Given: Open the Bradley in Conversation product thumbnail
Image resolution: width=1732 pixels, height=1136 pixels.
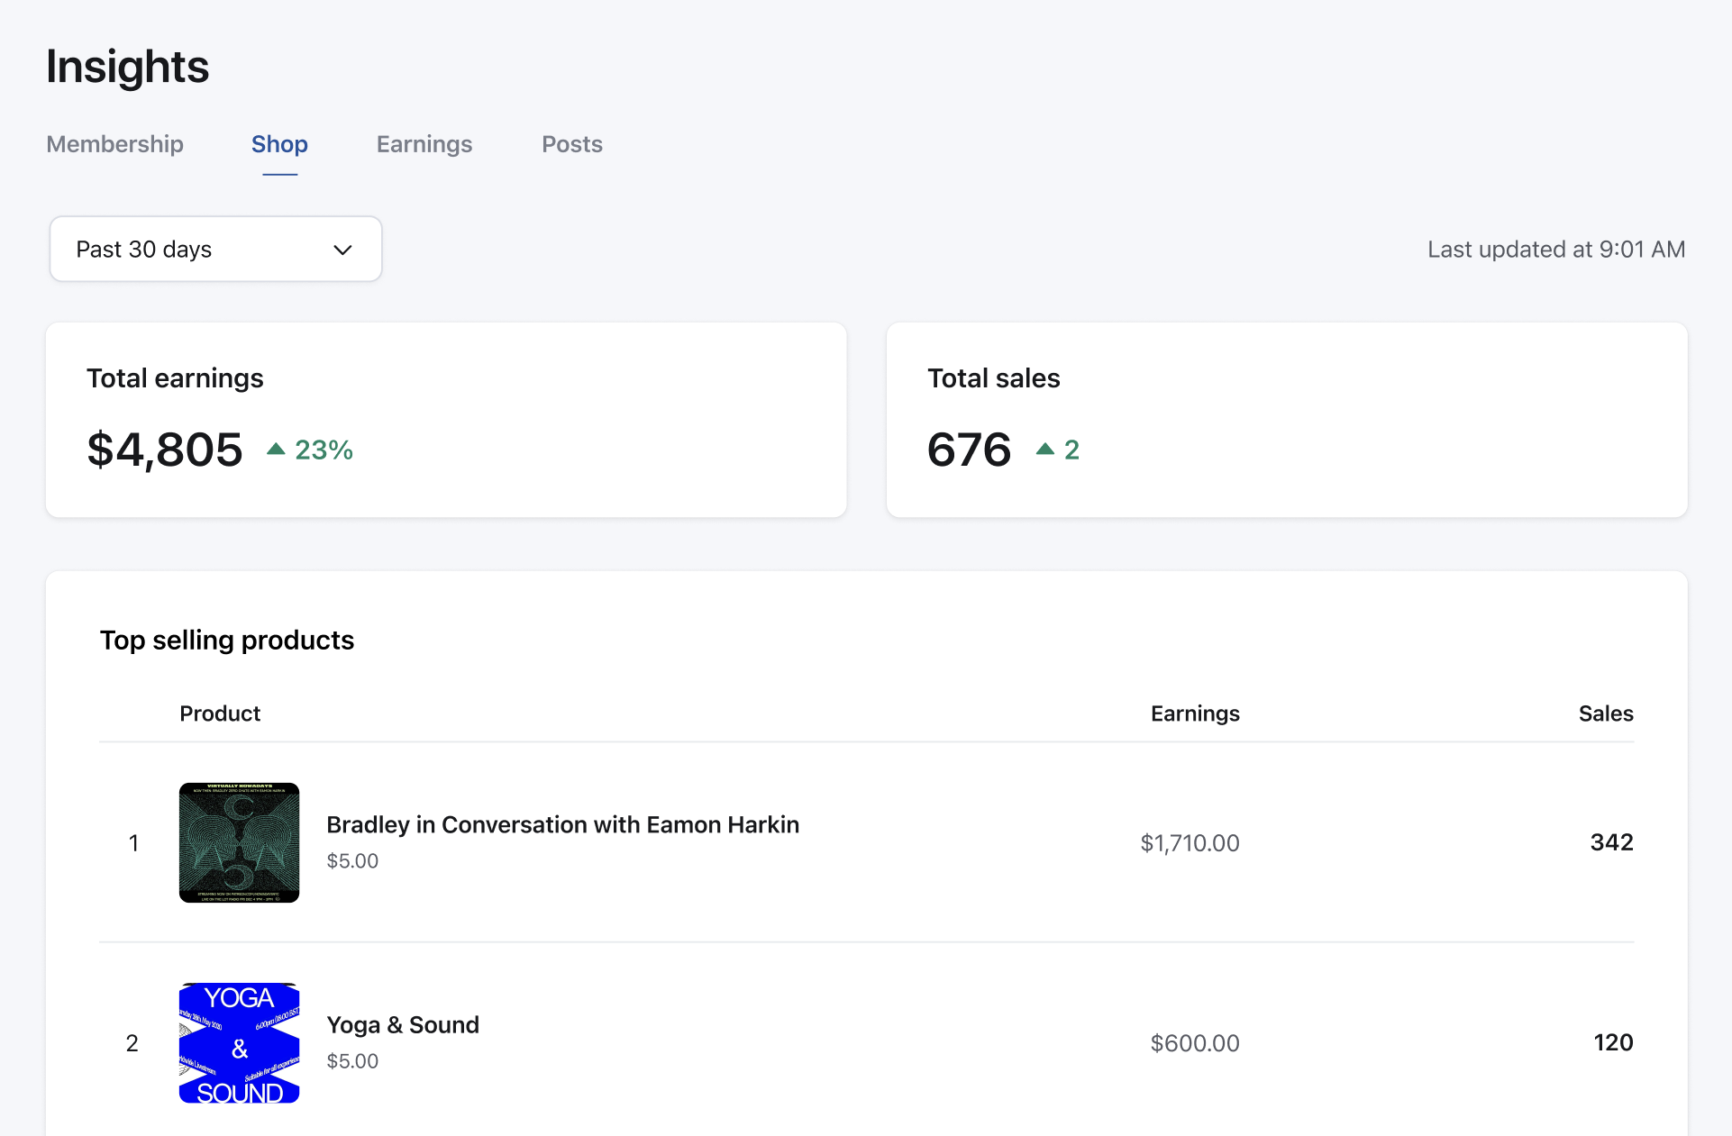Looking at the screenshot, I should click(x=238, y=843).
